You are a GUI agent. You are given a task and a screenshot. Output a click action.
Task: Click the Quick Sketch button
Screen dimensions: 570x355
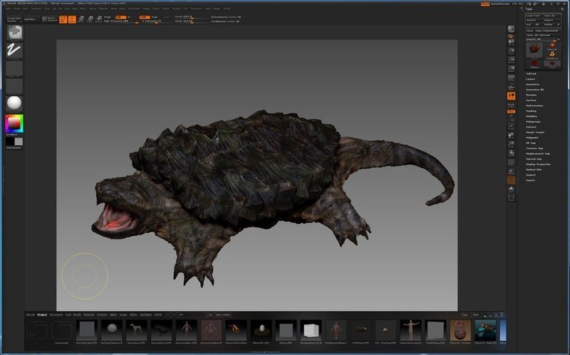click(49, 19)
